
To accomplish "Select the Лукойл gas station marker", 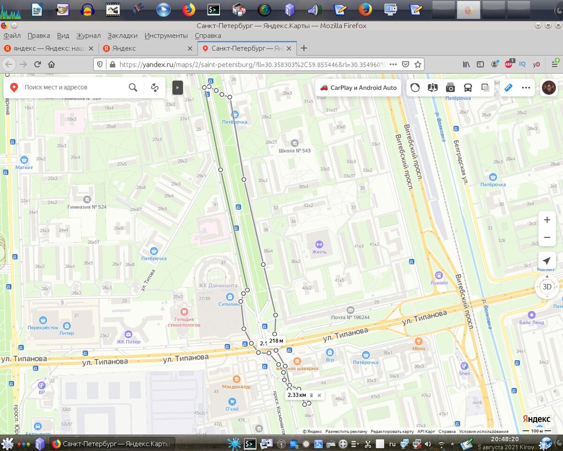I will pos(439,275).
